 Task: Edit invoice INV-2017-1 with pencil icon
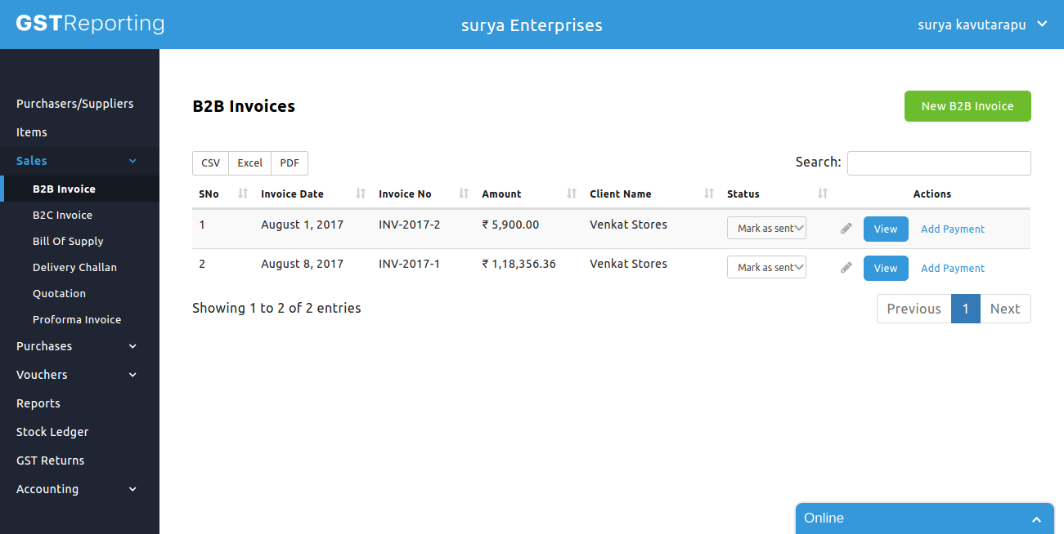(846, 268)
